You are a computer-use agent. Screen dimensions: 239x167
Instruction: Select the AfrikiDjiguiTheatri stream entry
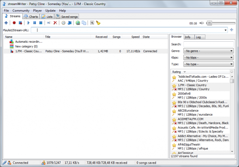coord(200,147)
